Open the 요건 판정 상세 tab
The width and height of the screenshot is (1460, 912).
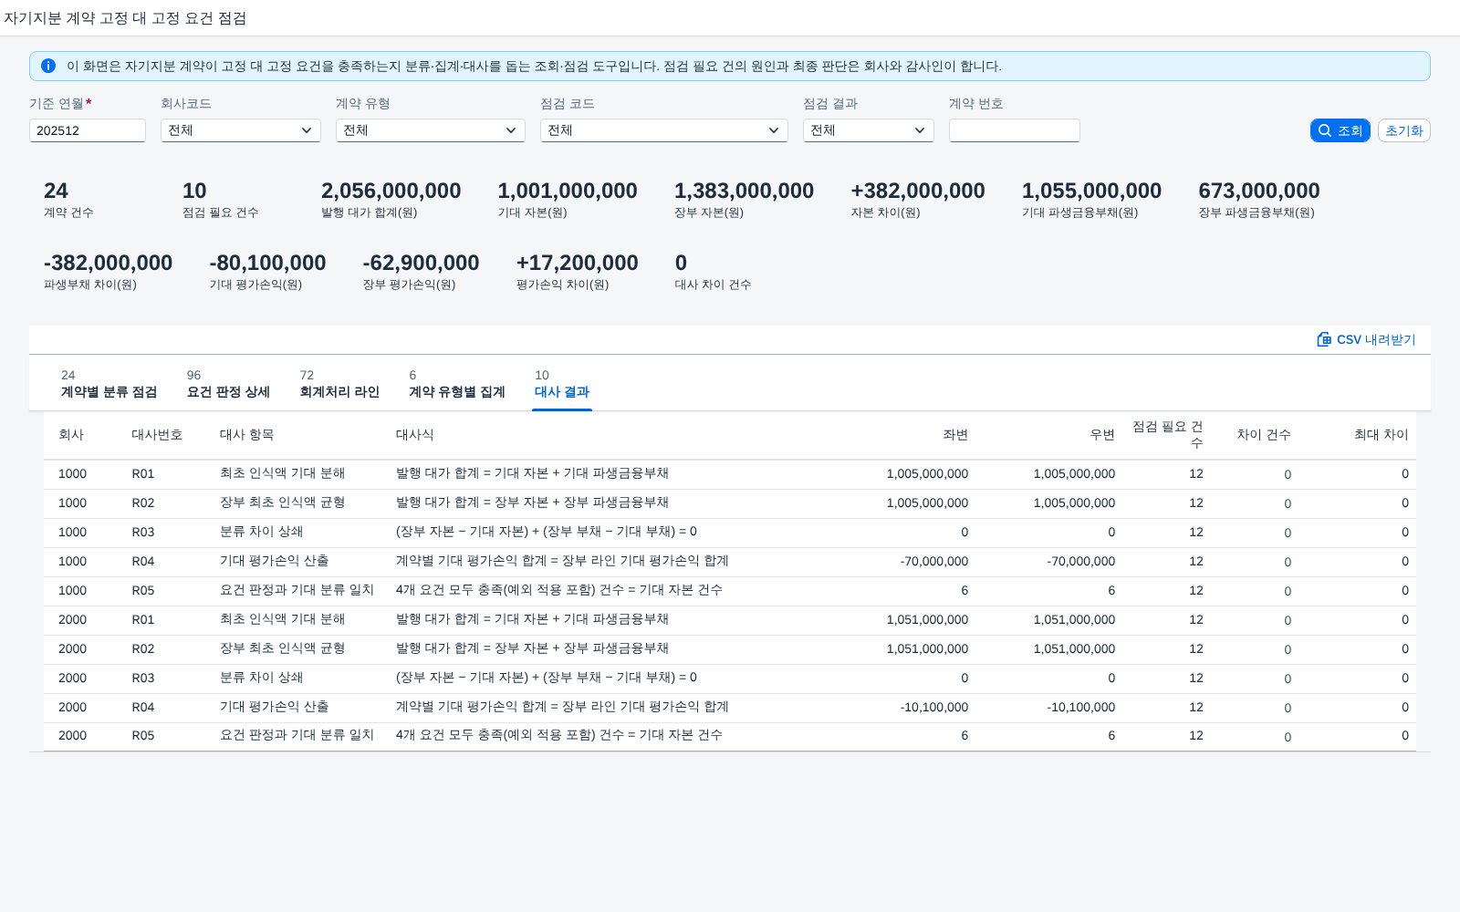228,384
